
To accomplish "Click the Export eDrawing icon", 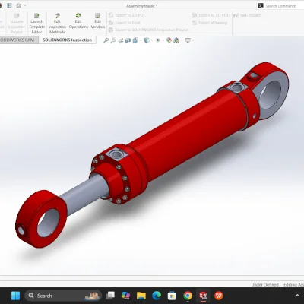I will tap(195, 23).
